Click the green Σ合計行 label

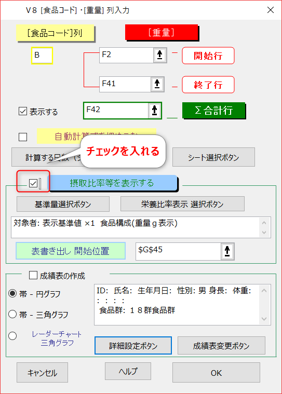[213, 111]
